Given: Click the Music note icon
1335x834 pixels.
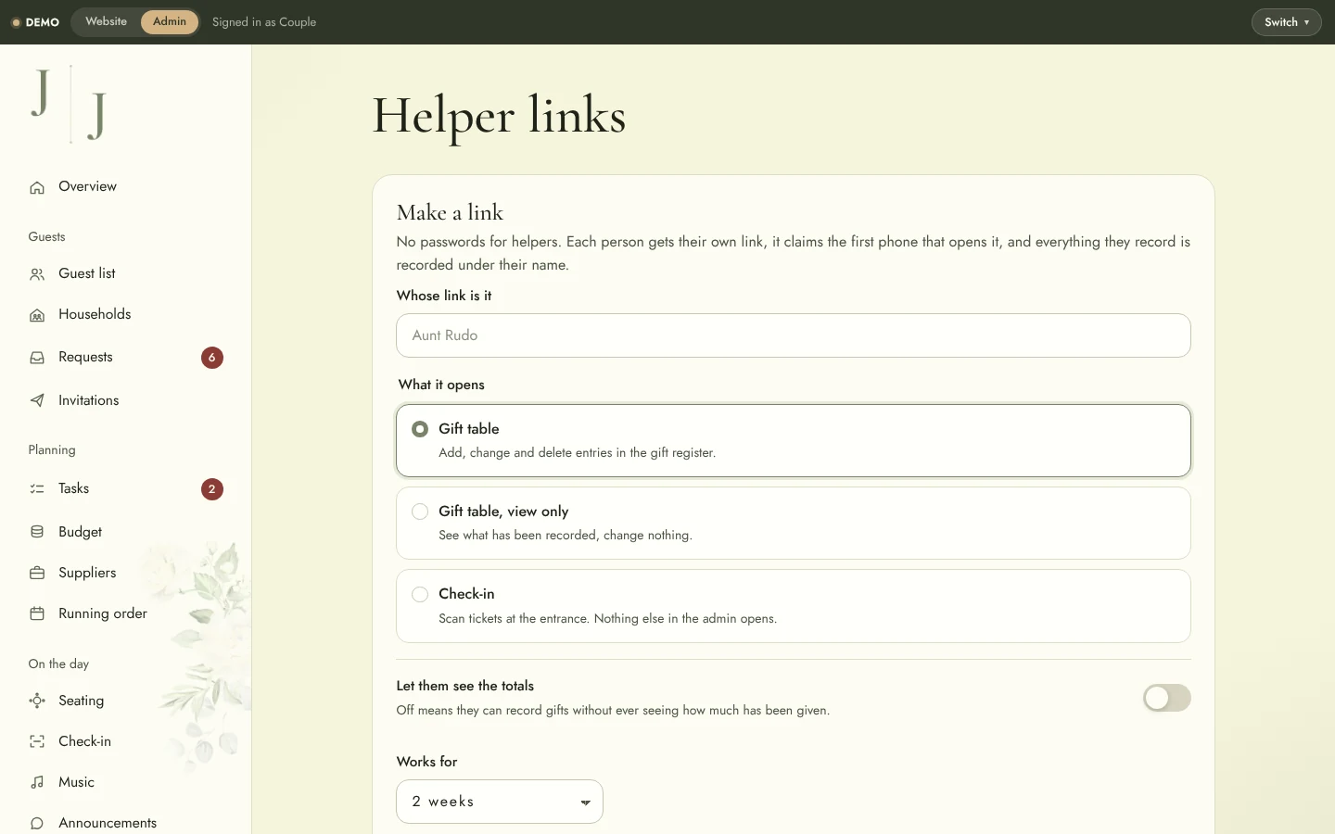Looking at the screenshot, I should tap(37, 783).
